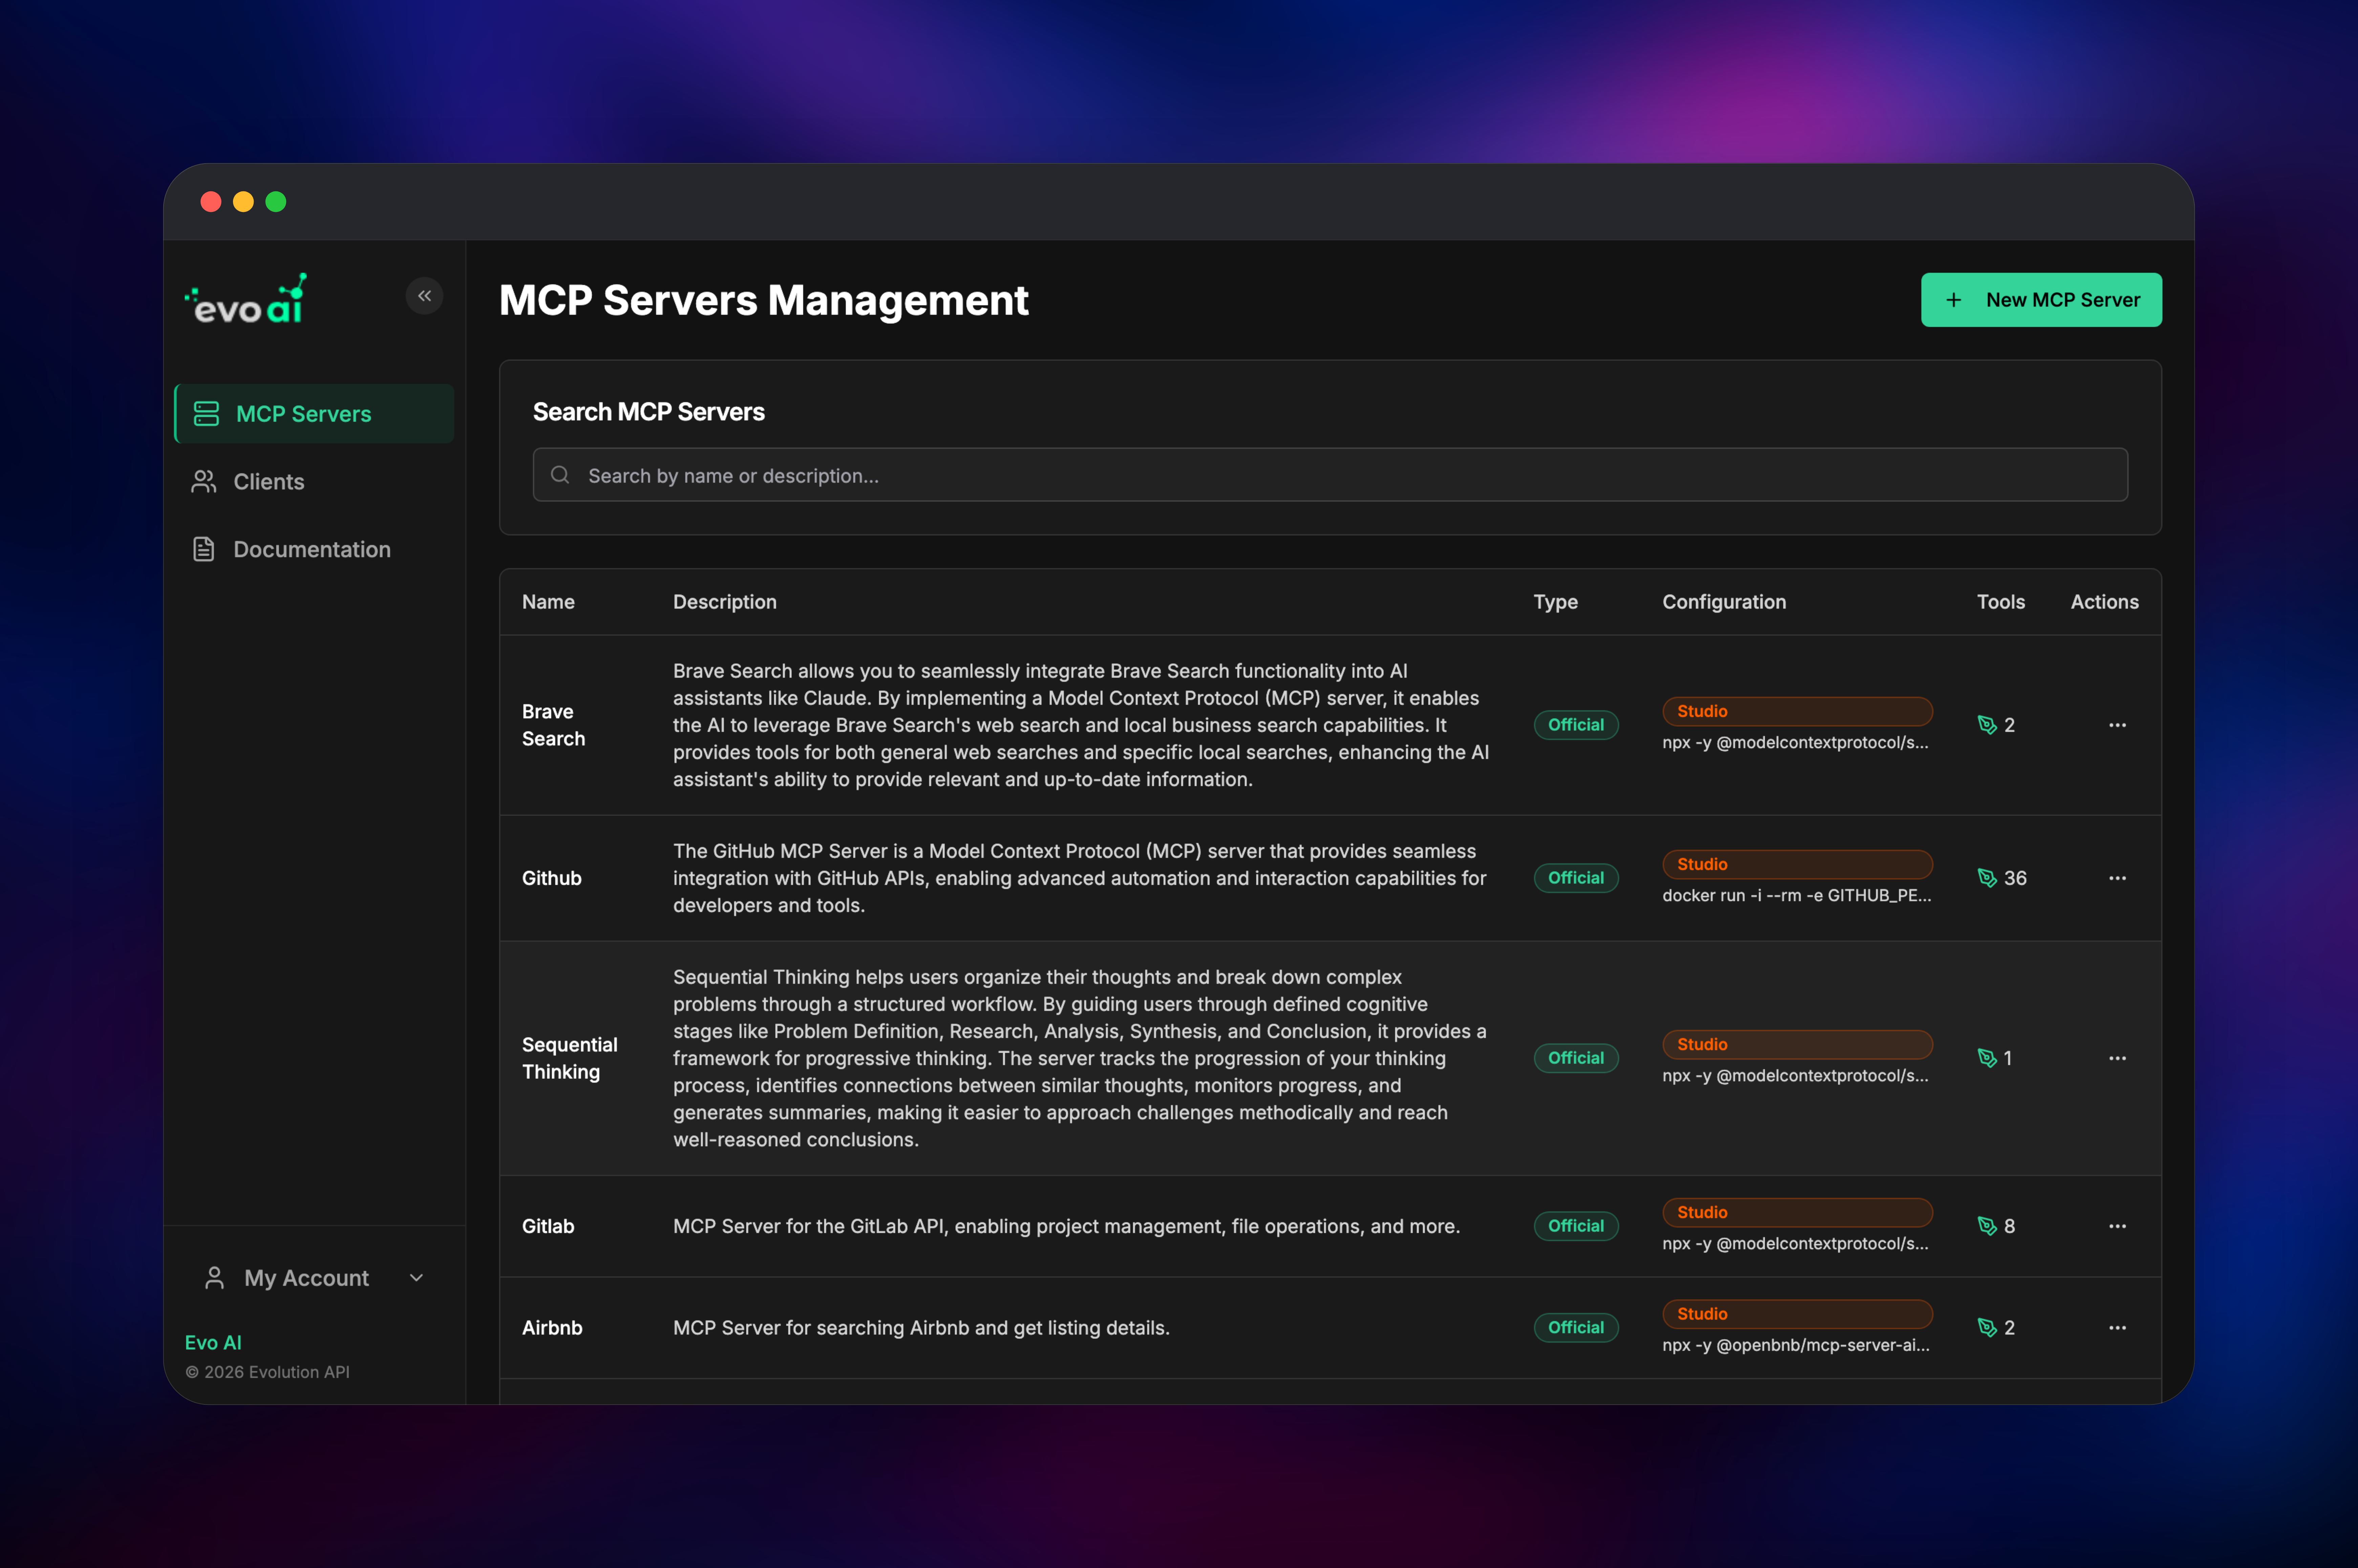Click the Airbnb description text
Viewport: 2358px width, 1568px height.
tap(921, 1328)
